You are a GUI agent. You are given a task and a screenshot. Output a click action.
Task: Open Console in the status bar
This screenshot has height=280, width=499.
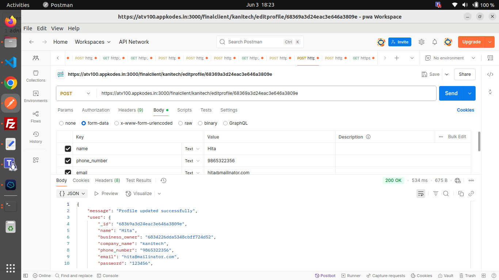point(107,276)
